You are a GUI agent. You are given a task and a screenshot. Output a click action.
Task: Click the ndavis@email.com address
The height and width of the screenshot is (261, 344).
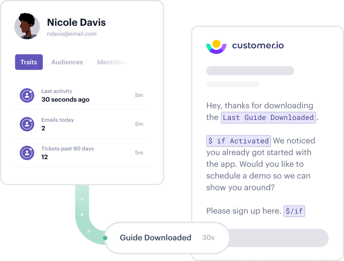pos(72,34)
